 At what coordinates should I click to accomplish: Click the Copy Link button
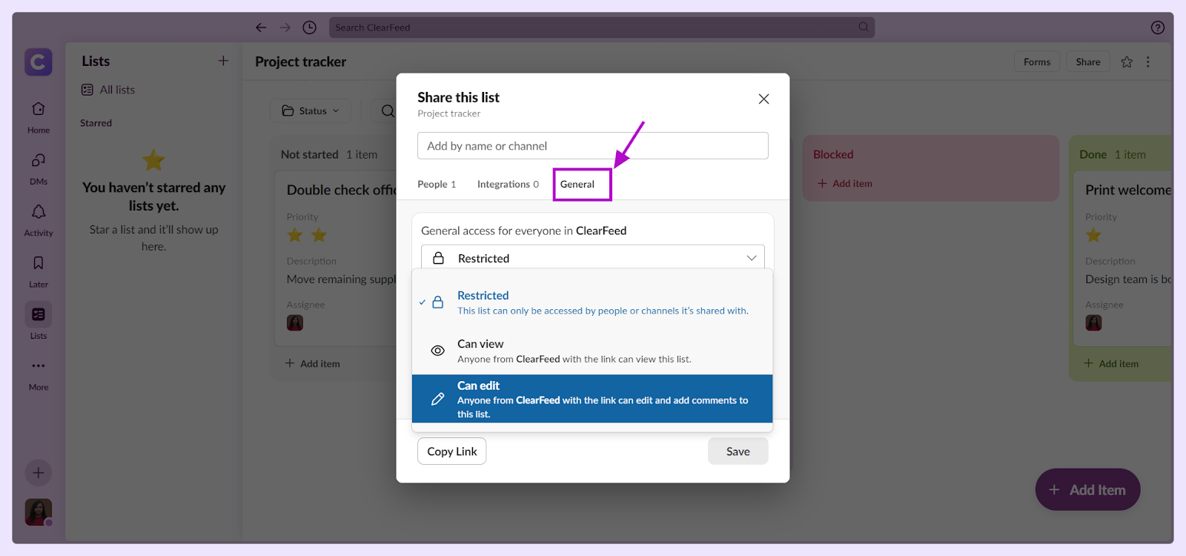[452, 451]
